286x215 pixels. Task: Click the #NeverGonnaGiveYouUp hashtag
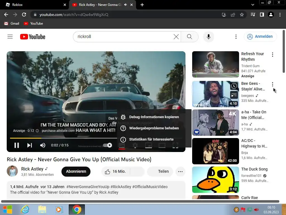coord(88,187)
